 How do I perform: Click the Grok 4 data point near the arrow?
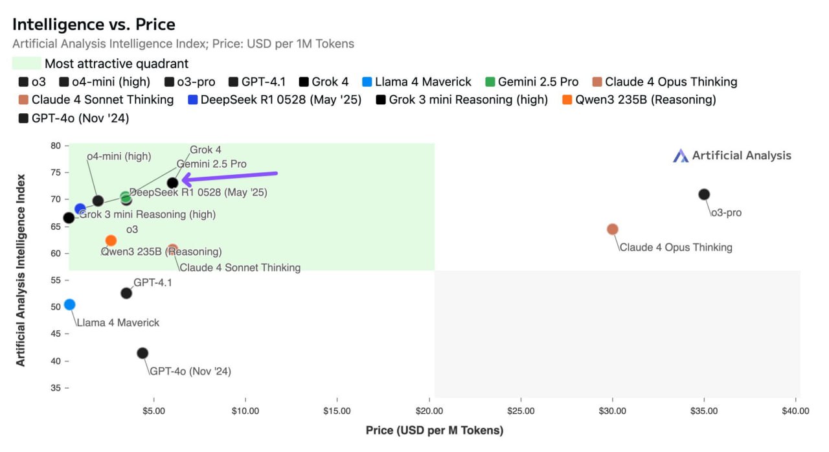point(172,183)
